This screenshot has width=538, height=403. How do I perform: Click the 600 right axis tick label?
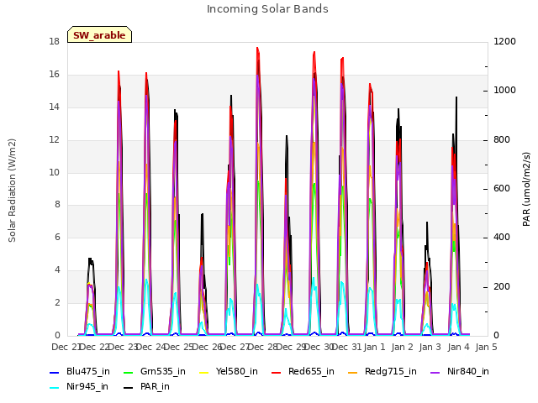[x=502, y=188]
